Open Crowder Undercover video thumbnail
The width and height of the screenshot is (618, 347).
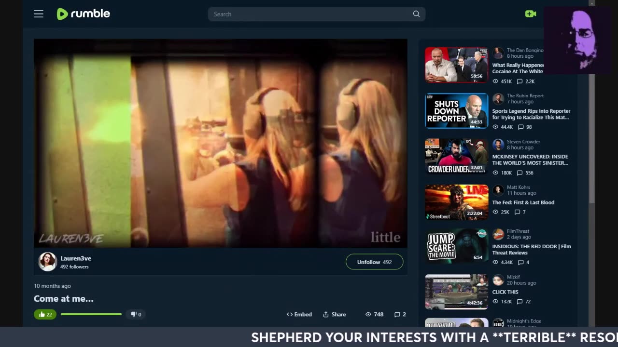click(456, 157)
